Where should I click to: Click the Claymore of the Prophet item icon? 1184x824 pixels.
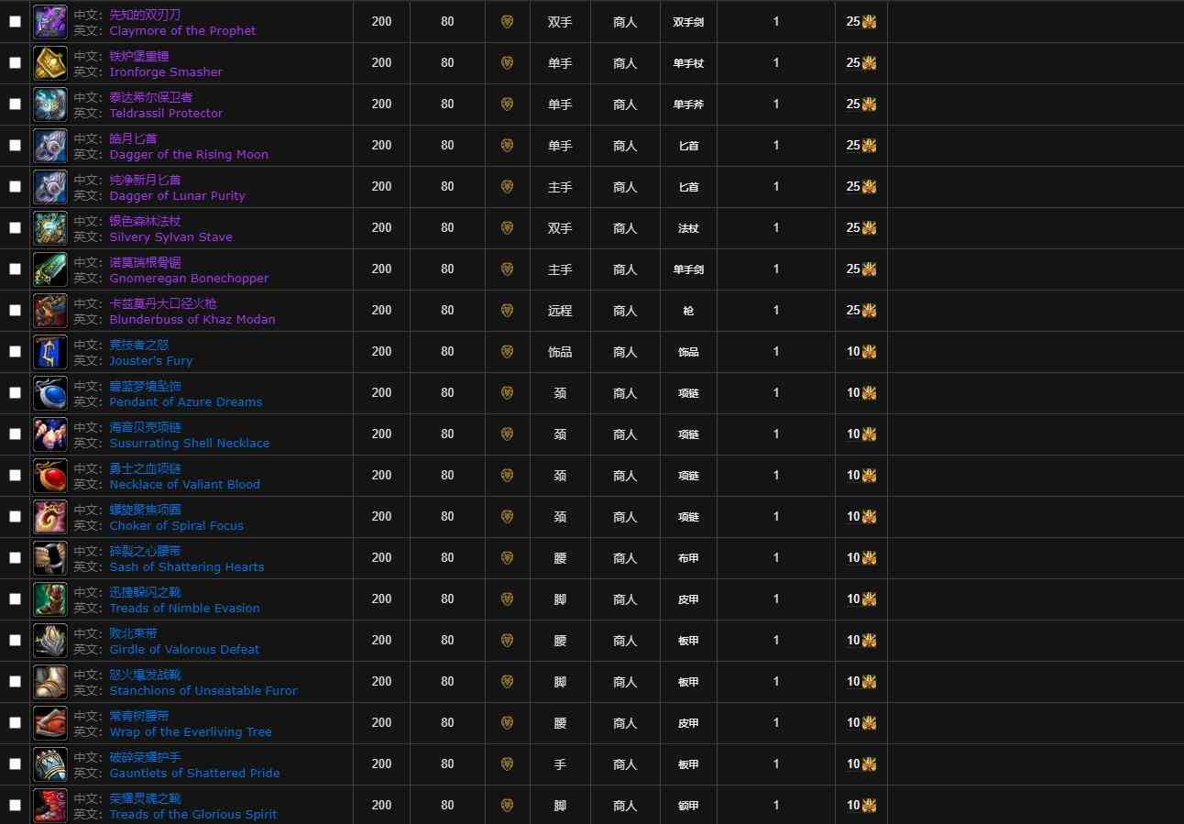tap(50, 22)
